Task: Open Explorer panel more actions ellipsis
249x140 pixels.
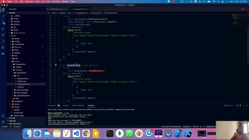Action: [42, 9]
